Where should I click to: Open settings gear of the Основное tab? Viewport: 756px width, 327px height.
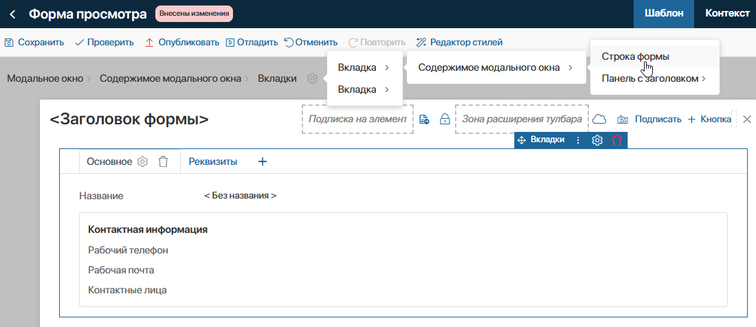(x=142, y=162)
